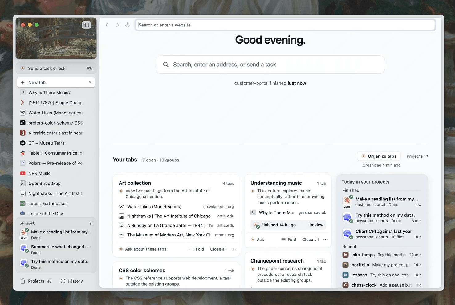Click the Organize tabs button
Image resolution: width=455 pixels, height=305 pixels.
click(379, 156)
